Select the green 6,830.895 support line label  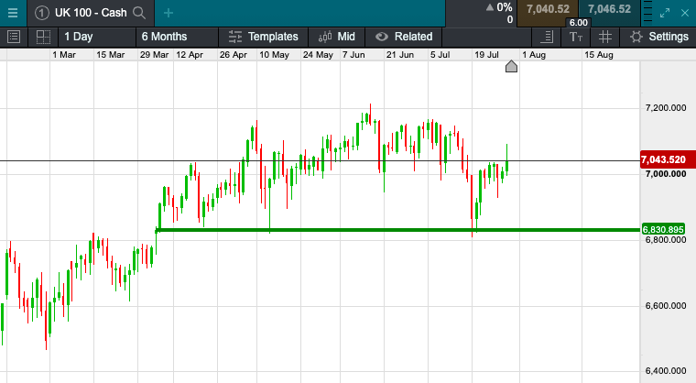[x=664, y=229]
